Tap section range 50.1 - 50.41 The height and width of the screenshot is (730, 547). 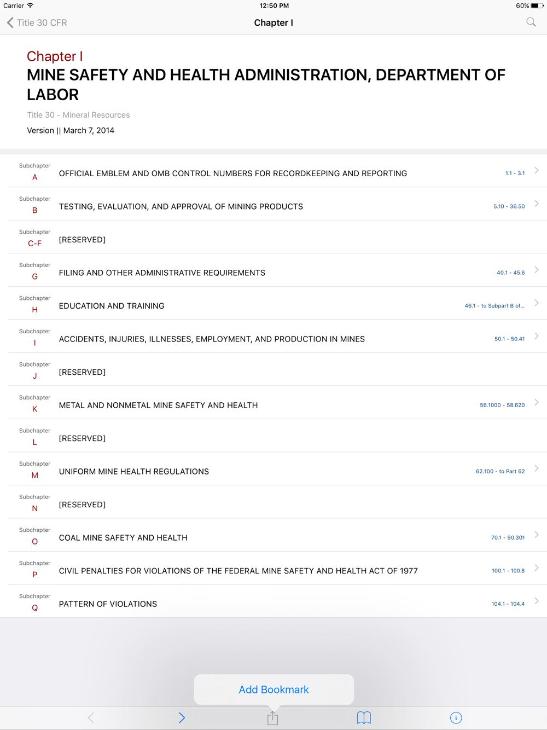click(x=509, y=339)
